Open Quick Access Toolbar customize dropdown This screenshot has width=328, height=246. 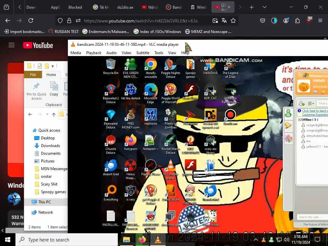(53, 66)
